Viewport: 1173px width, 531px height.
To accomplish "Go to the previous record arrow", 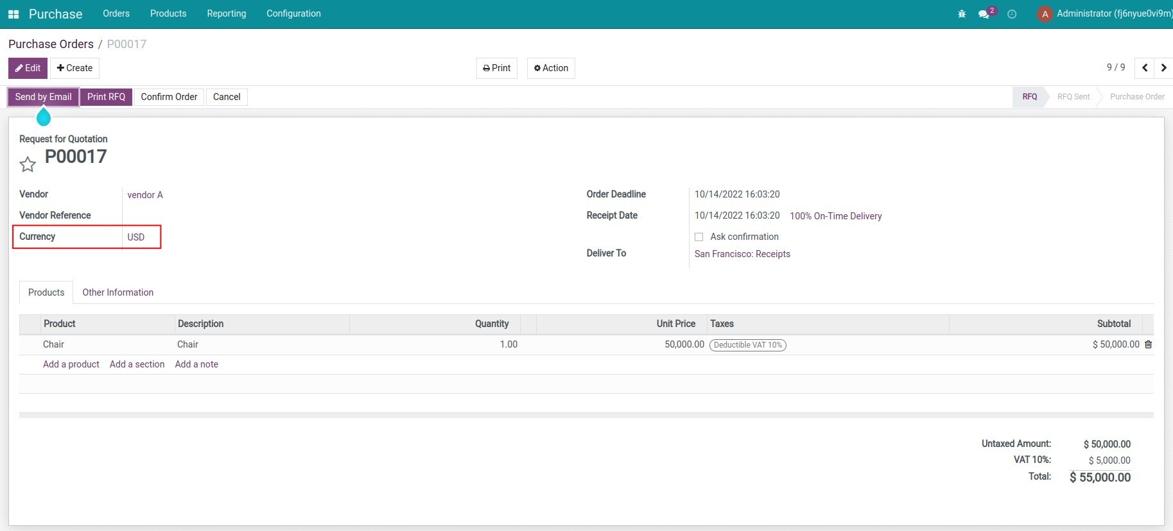I will click(1145, 68).
